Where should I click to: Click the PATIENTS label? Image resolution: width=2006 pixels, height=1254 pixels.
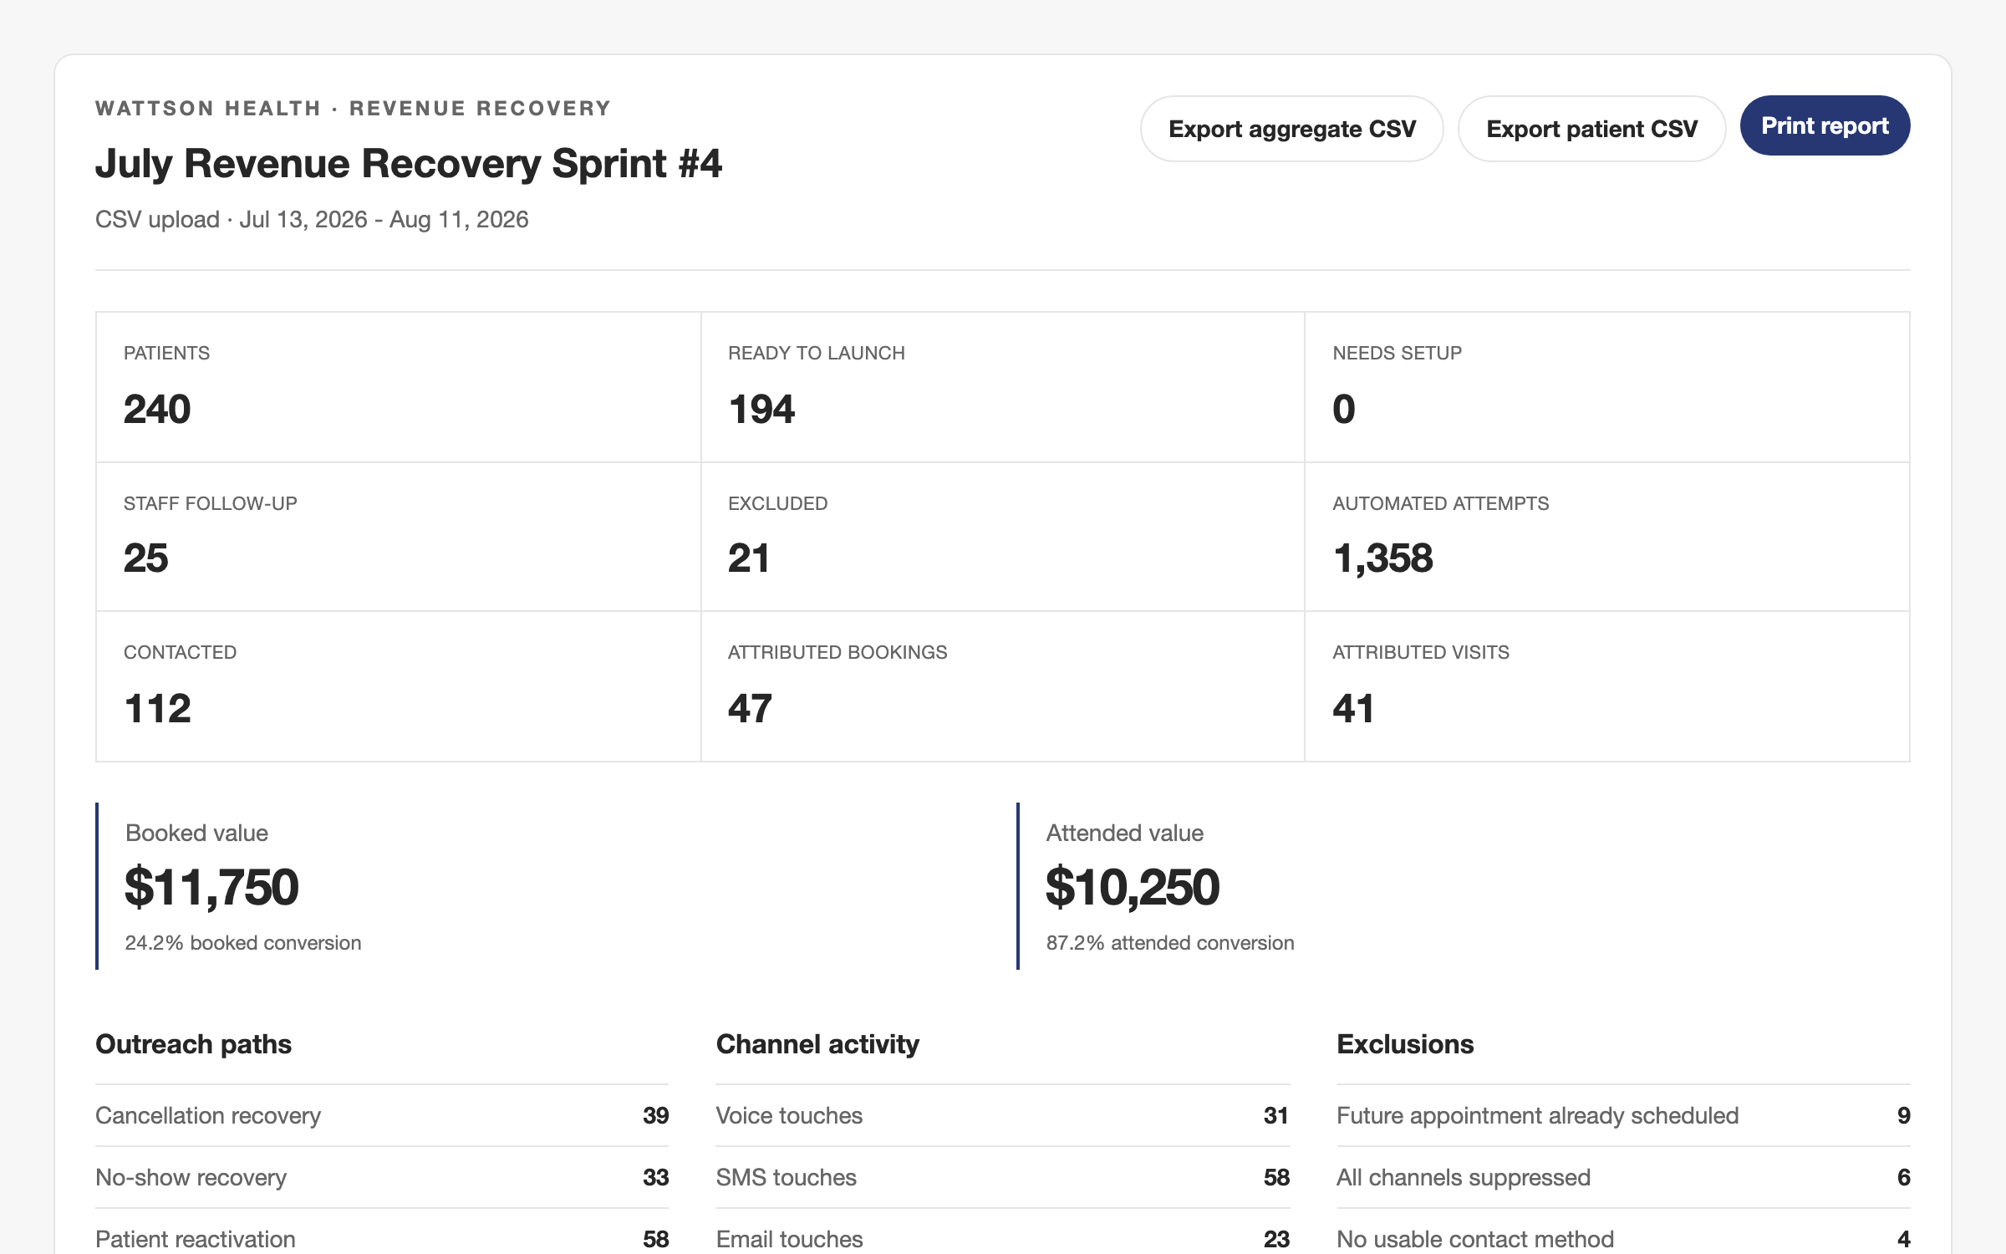coord(166,353)
